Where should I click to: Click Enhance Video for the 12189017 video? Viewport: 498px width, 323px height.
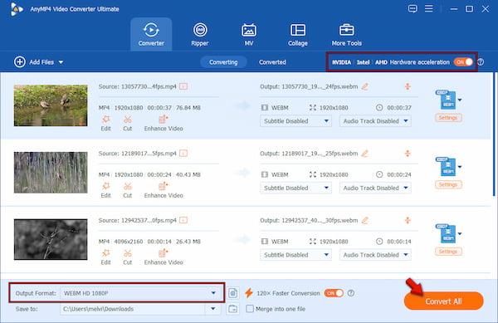[164, 190]
